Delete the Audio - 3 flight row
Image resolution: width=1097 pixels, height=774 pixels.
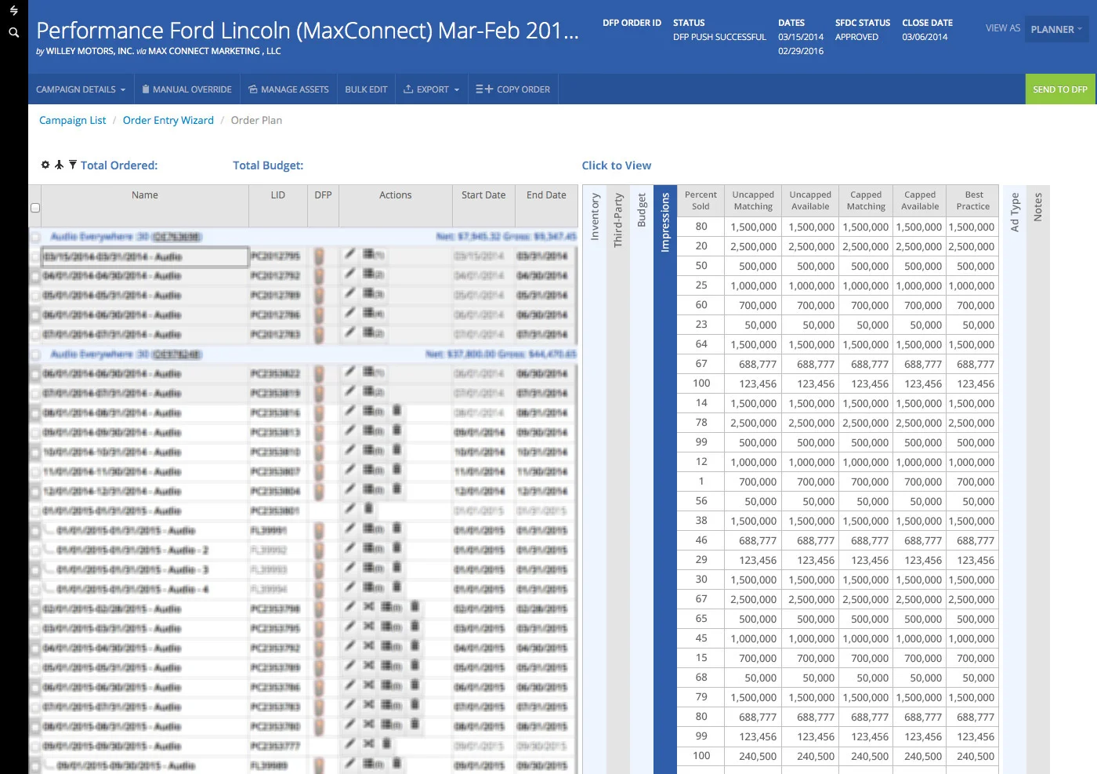coord(396,567)
